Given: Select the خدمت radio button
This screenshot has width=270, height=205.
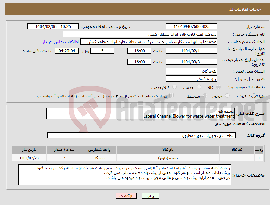Looking at the screenshot, I should tap(199, 87).
